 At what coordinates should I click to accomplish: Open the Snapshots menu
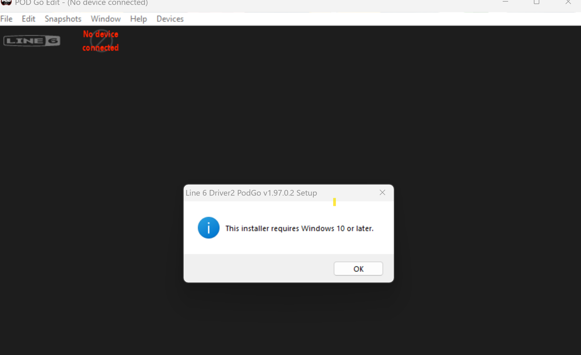pos(63,19)
